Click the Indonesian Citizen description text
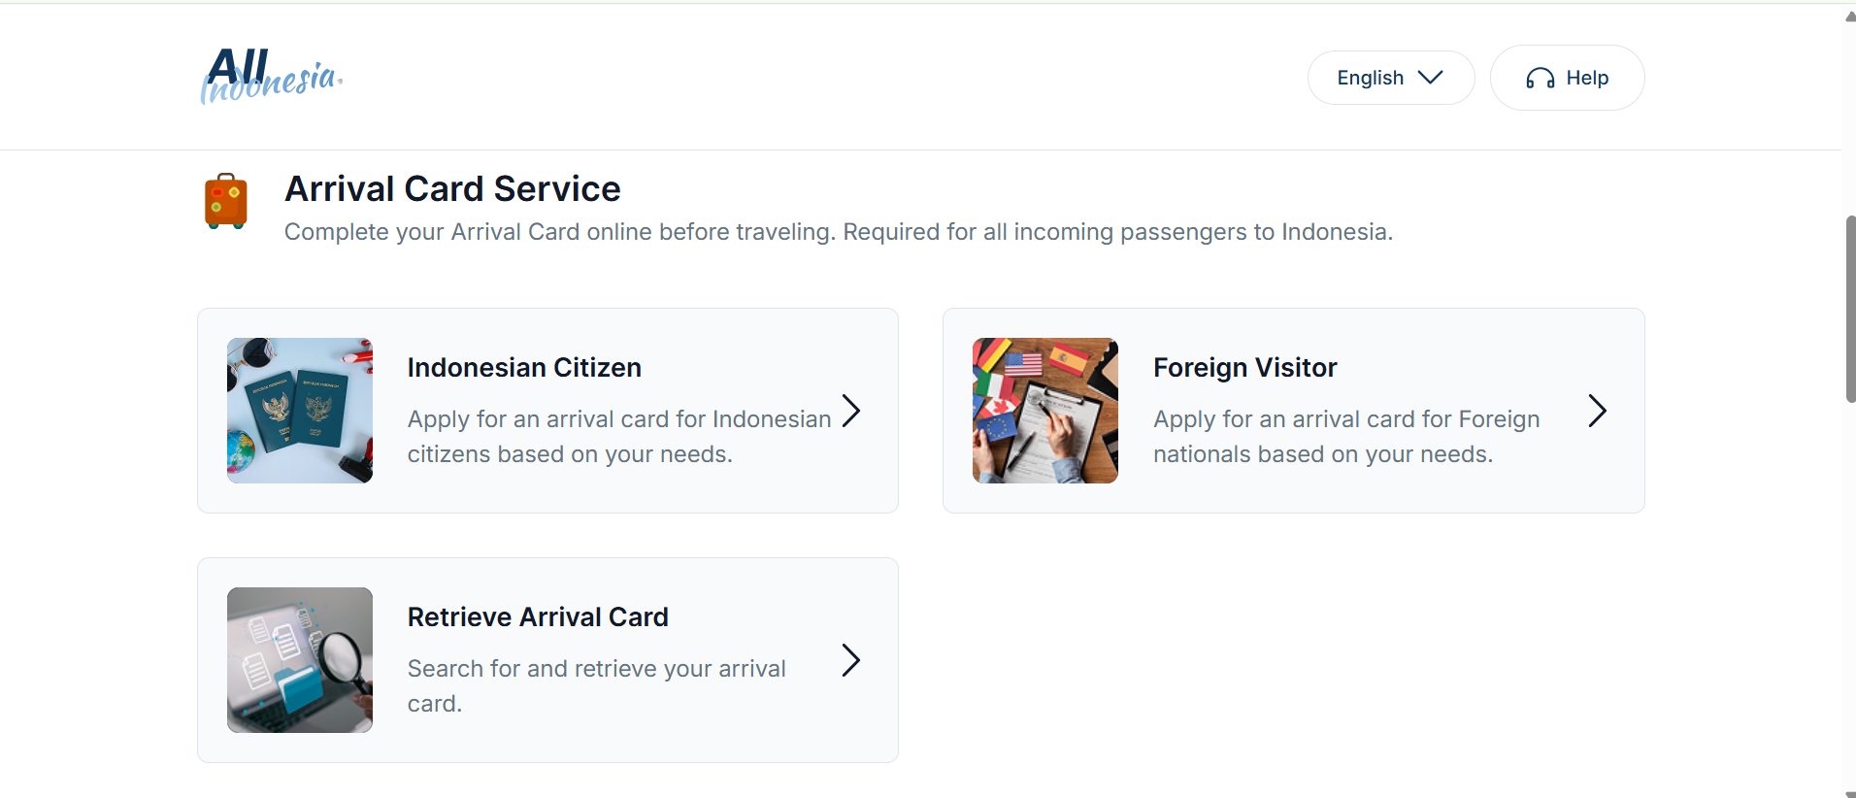The image size is (1856, 798). [x=618, y=436]
